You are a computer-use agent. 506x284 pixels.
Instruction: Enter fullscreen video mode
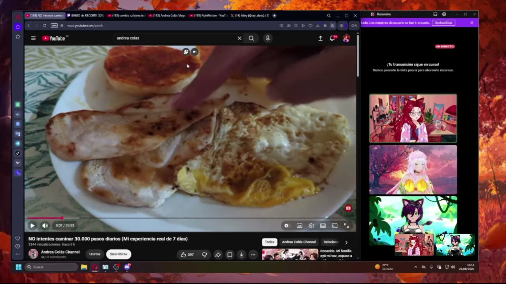(x=346, y=226)
